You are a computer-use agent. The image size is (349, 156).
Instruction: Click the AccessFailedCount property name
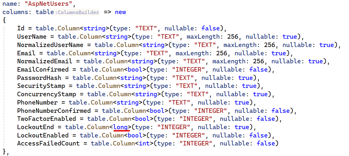pyautogui.click(x=48, y=144)
